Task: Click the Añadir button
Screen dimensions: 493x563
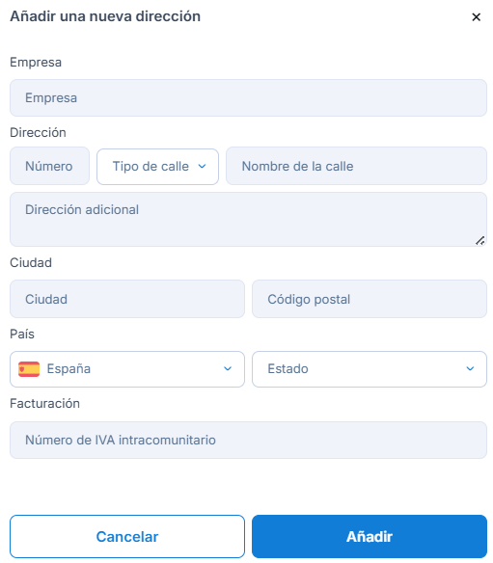Action: (370, 536)
